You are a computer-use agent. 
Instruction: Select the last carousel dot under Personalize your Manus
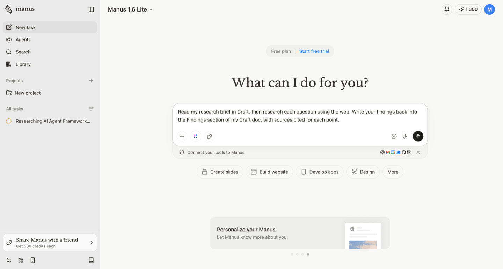(x=308, y=254)
